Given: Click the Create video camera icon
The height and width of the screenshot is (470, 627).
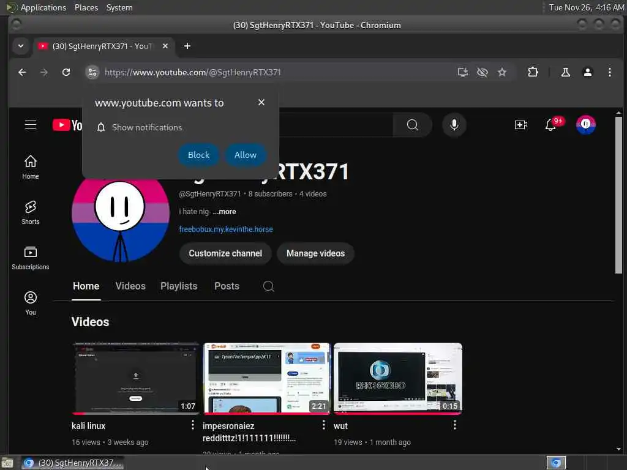Looking at the screenshot, I should (520, 125).
